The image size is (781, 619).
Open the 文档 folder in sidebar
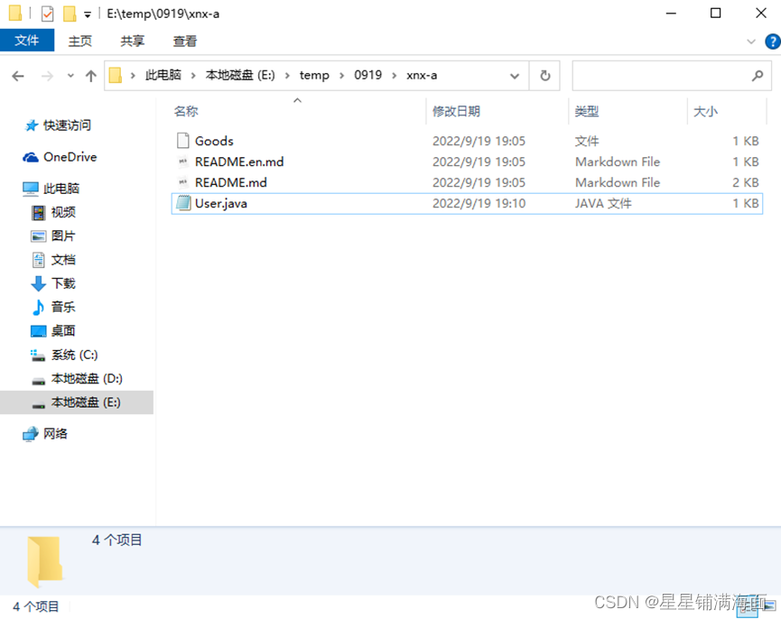pyautogui.click(x=63, y=260)
